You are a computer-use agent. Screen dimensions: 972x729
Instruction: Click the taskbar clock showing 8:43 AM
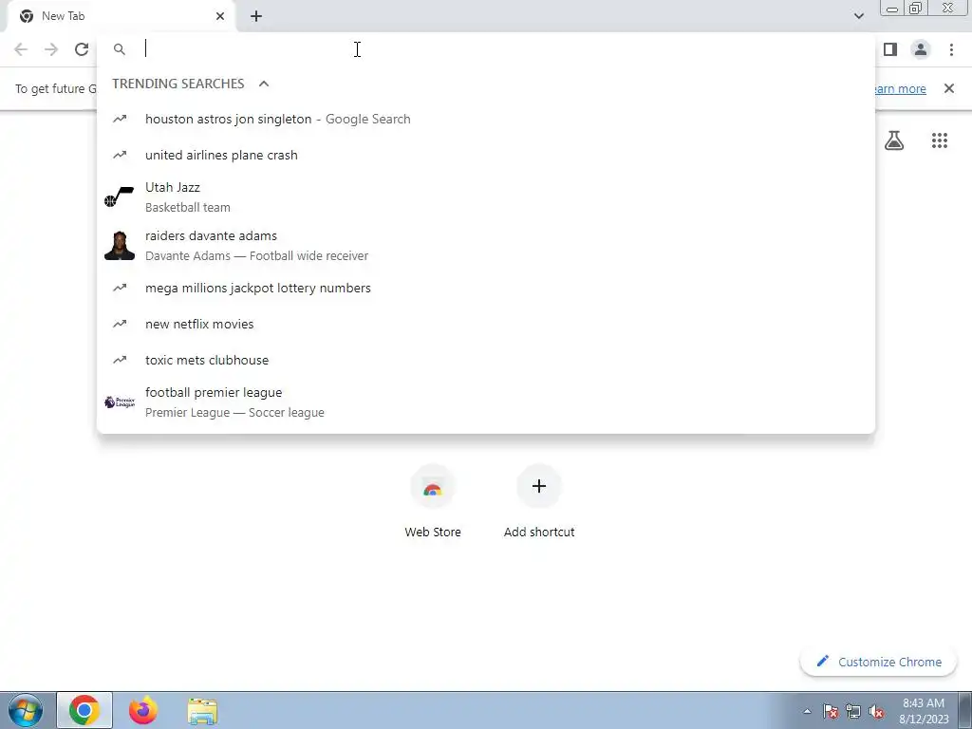[924, 711]
